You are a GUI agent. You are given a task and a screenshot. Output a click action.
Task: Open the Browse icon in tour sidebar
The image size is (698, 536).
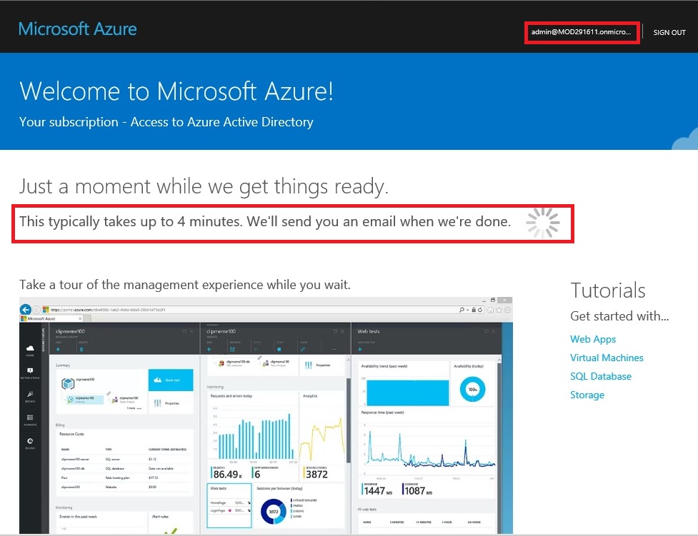(x=30, y=395)
